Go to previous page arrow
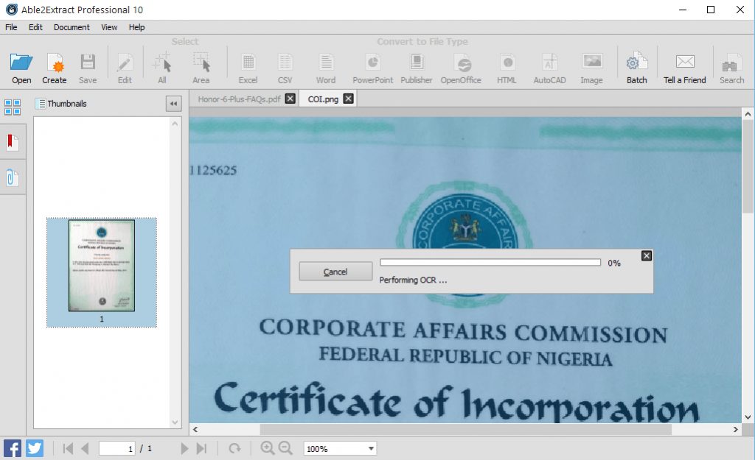Screen dimensions: 755x460 click(86, 448)
